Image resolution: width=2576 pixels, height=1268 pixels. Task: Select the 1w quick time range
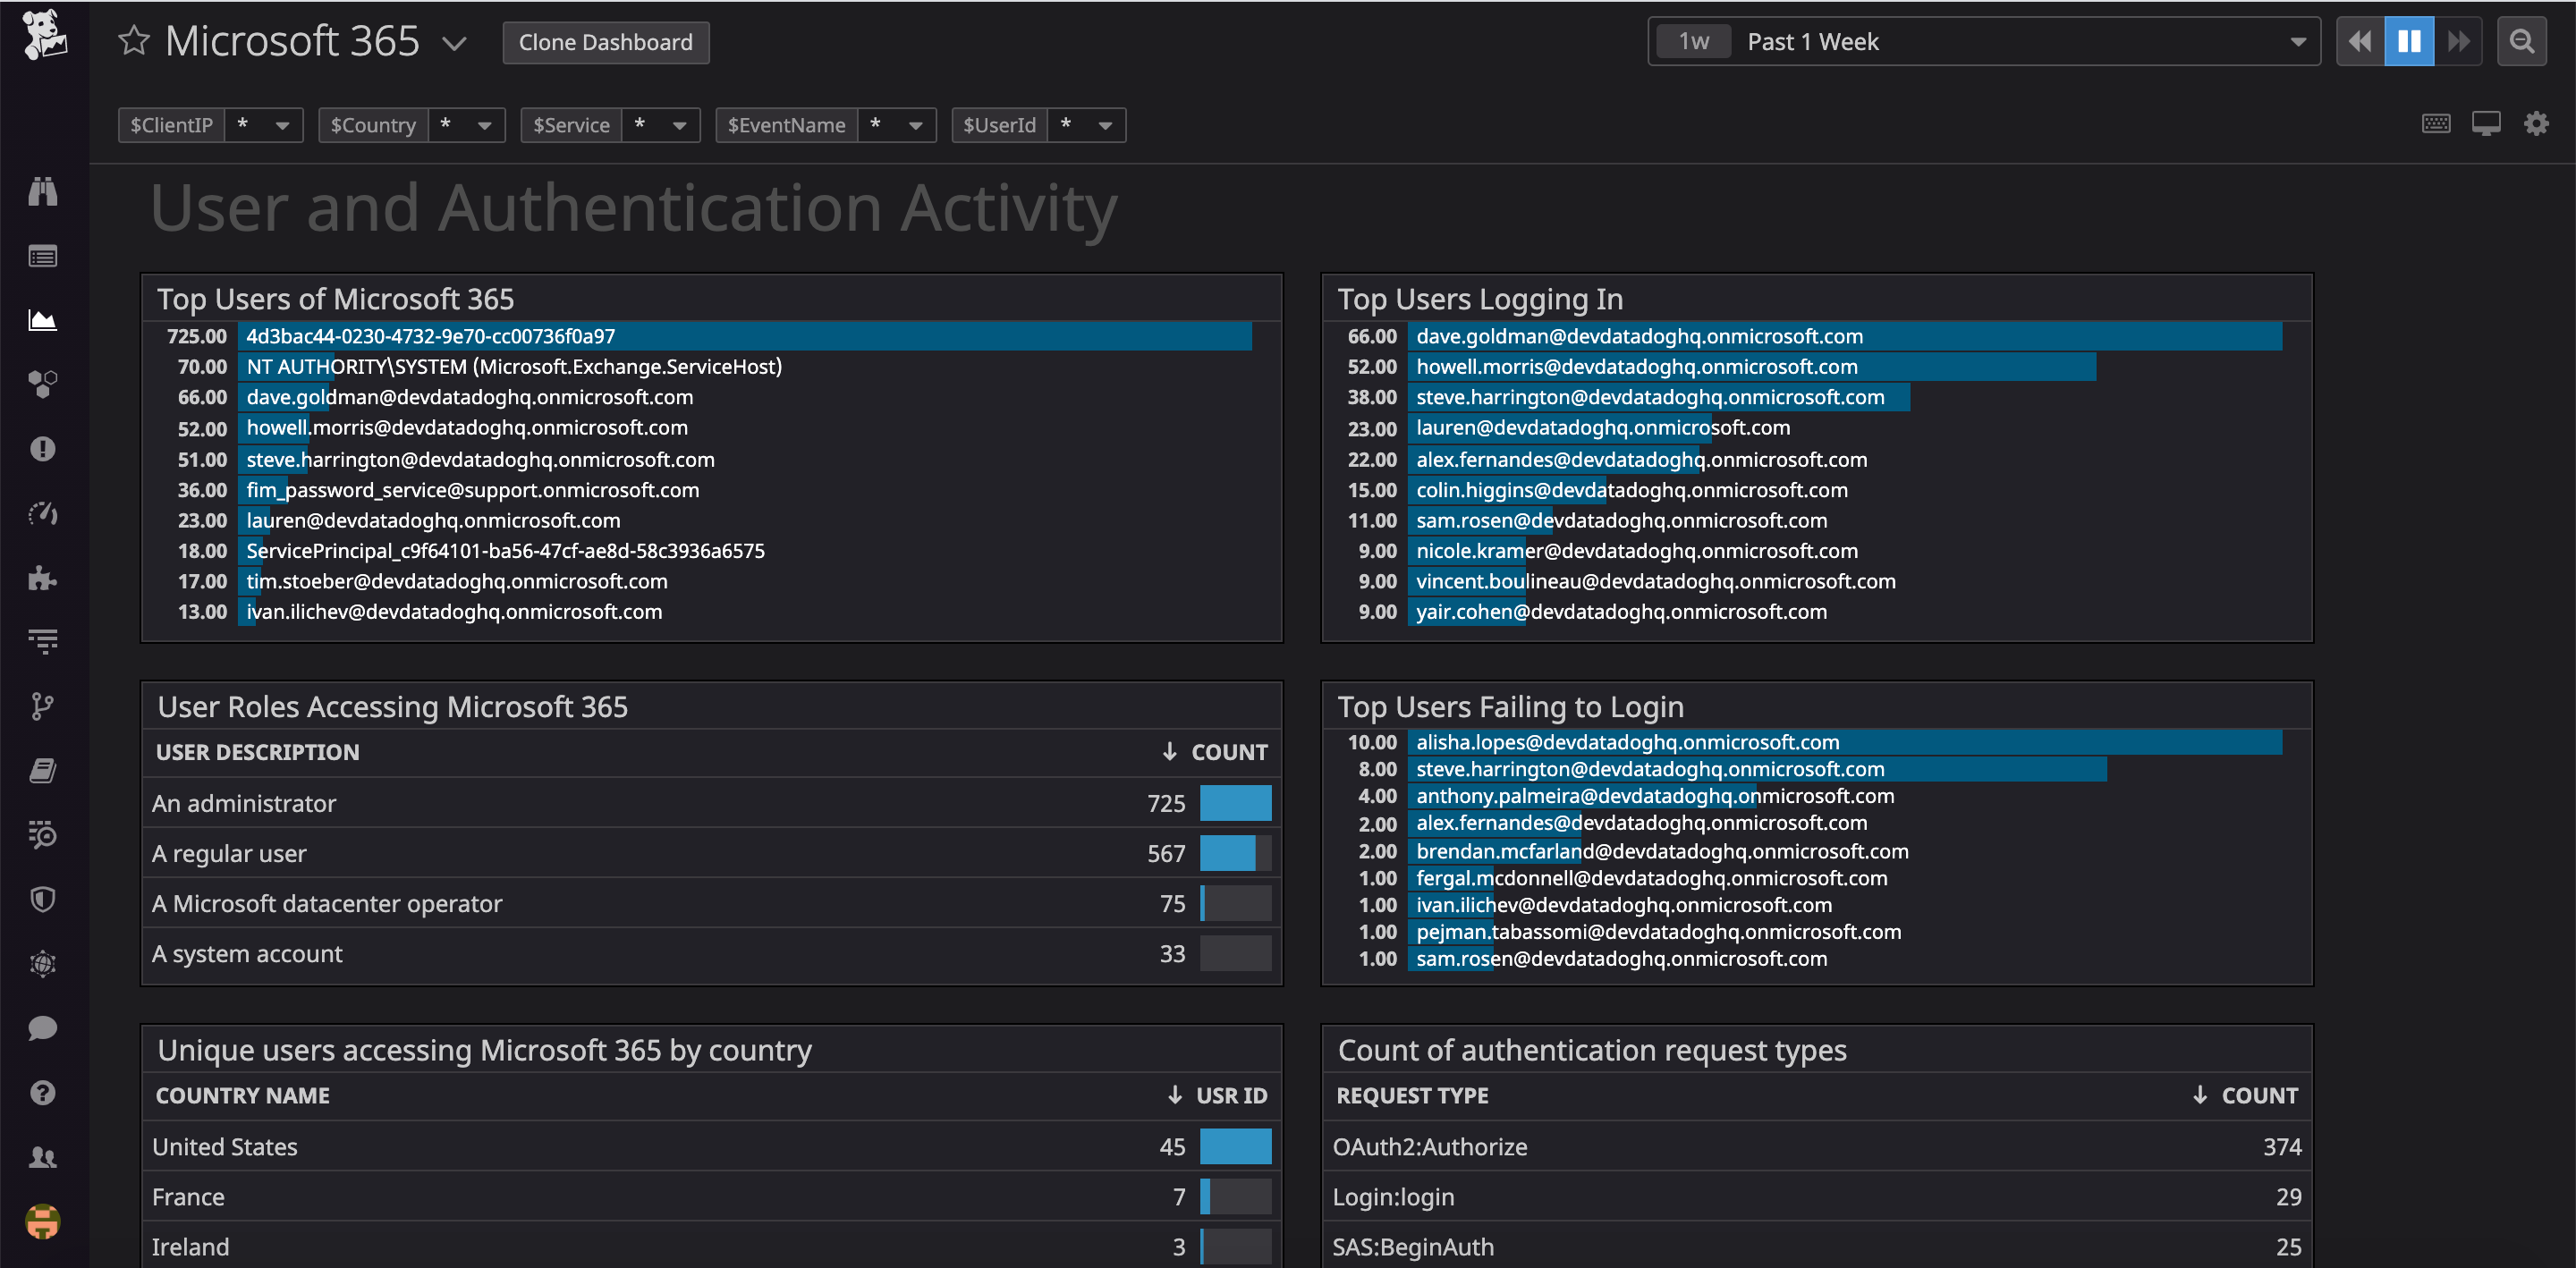pos(1693,41)
